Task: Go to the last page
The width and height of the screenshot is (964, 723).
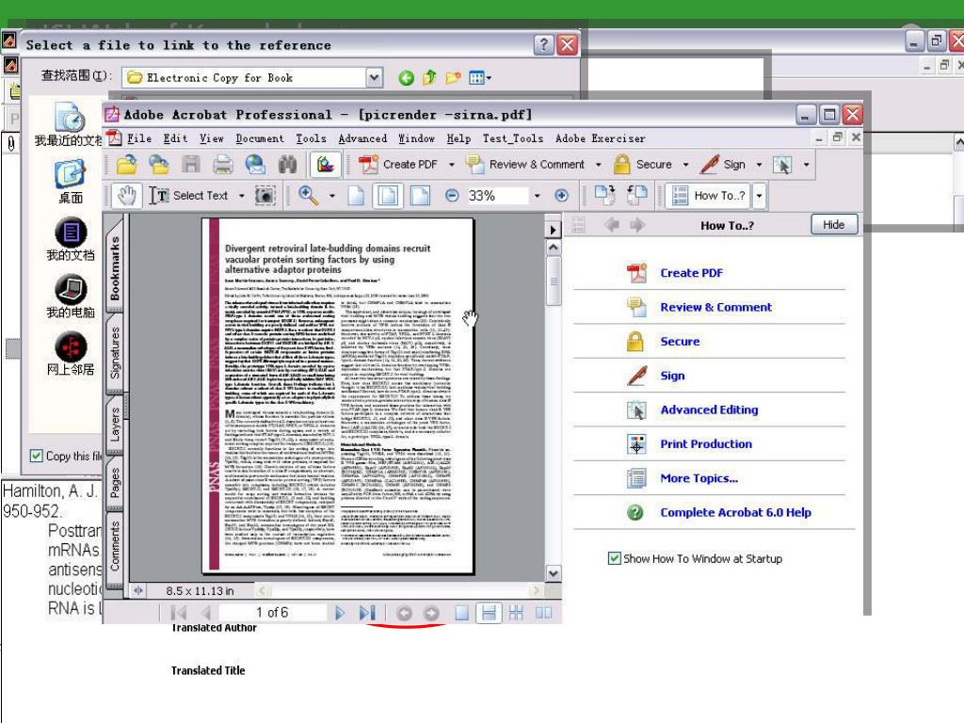Action: (368, 613)
